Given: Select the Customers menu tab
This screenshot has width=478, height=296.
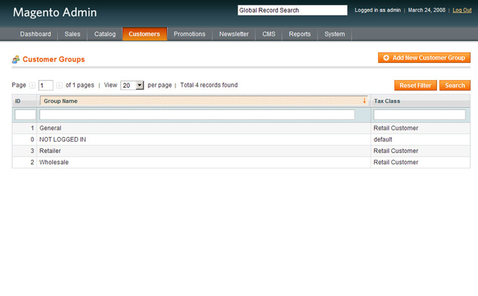Looking at the screenshot, I should click(145, 34).
